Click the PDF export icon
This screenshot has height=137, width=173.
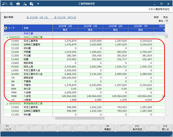[25, 4]
